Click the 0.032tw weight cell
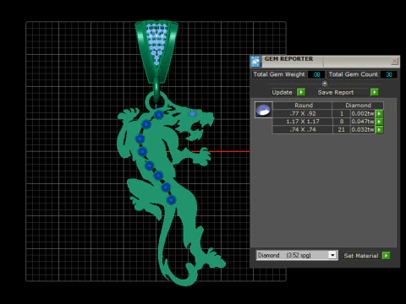Image resolution: width=406 pixels, height=304 pixels. (x=363, y=130)
